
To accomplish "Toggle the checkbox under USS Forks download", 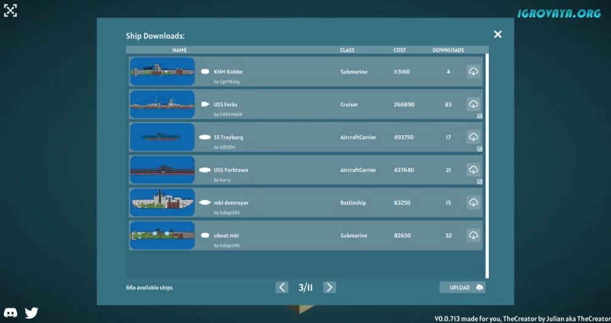I will [479, 116].
